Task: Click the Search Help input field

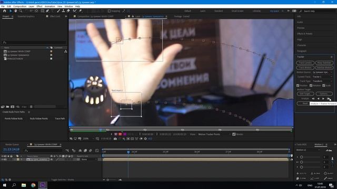Action: click(317, 11)
